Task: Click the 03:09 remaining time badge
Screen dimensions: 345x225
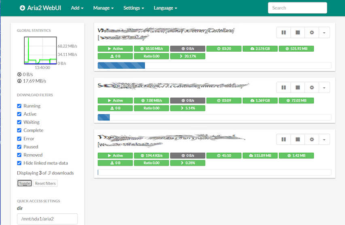Action: point(224,101)
